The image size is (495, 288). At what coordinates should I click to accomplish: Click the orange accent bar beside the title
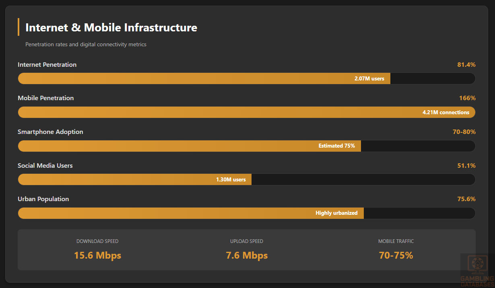pos(19,27)
